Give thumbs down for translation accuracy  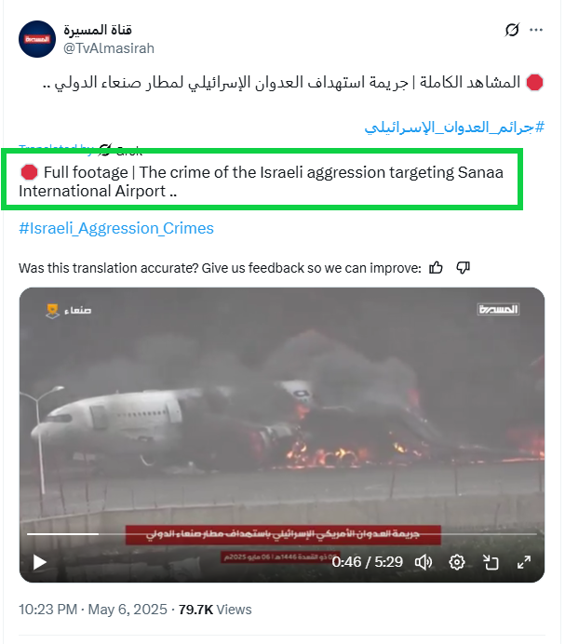[464, 268]
